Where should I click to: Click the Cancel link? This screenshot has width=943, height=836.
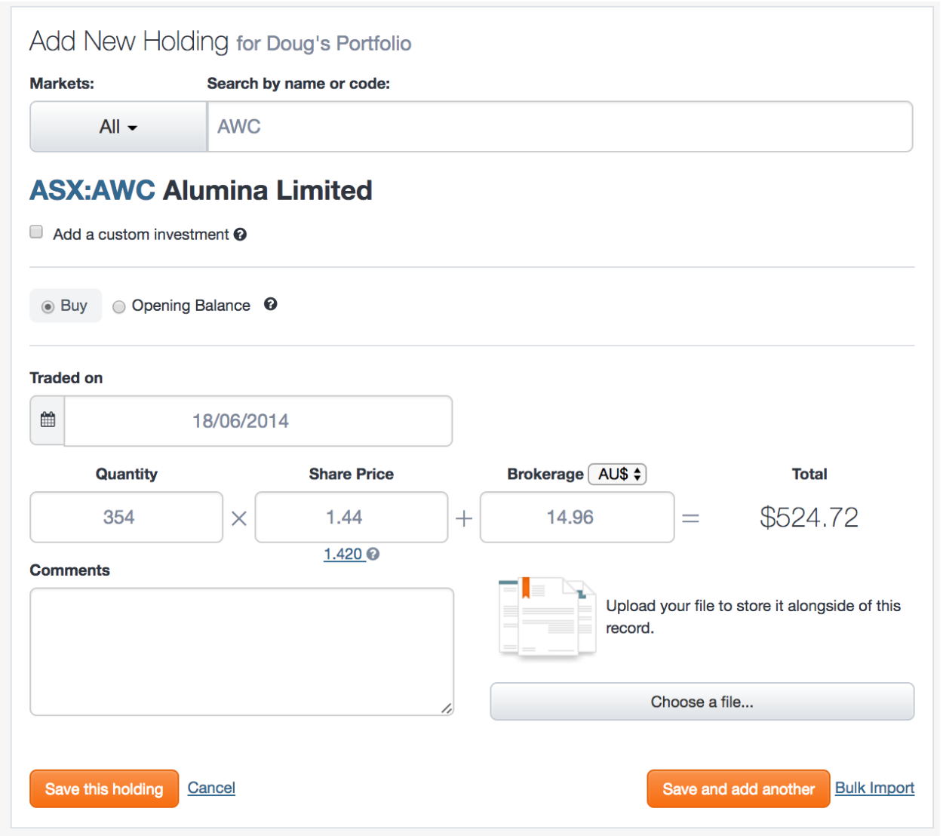click(x=210, y=787)
